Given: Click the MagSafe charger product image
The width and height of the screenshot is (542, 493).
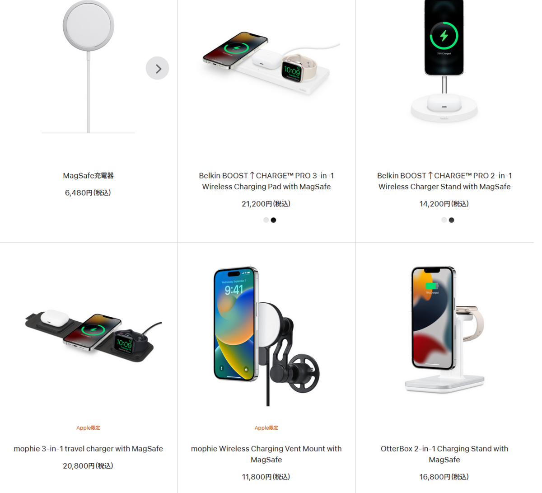Looking at the screenshot, I should [88, 67].
